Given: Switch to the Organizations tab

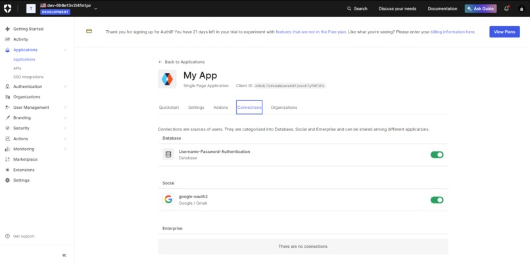Looking at the screenshot, I should (x=284, y=108).
